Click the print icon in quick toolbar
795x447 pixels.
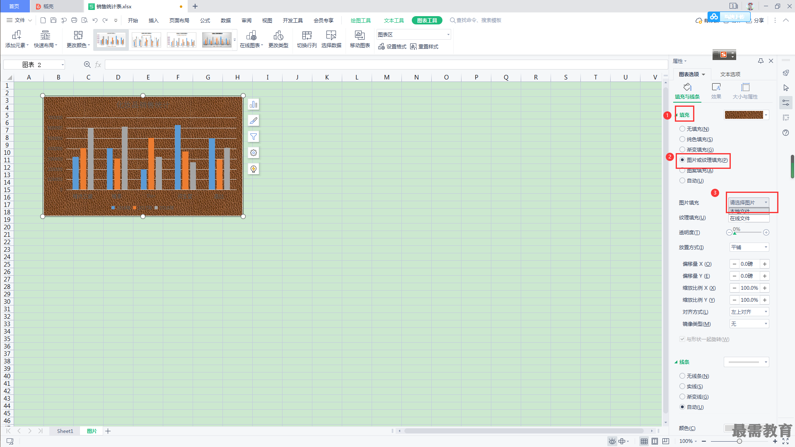[74, 20]
